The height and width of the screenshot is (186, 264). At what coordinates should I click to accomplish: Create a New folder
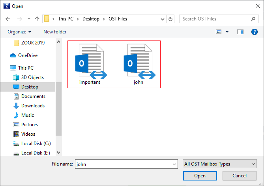[x=55, y=32]
